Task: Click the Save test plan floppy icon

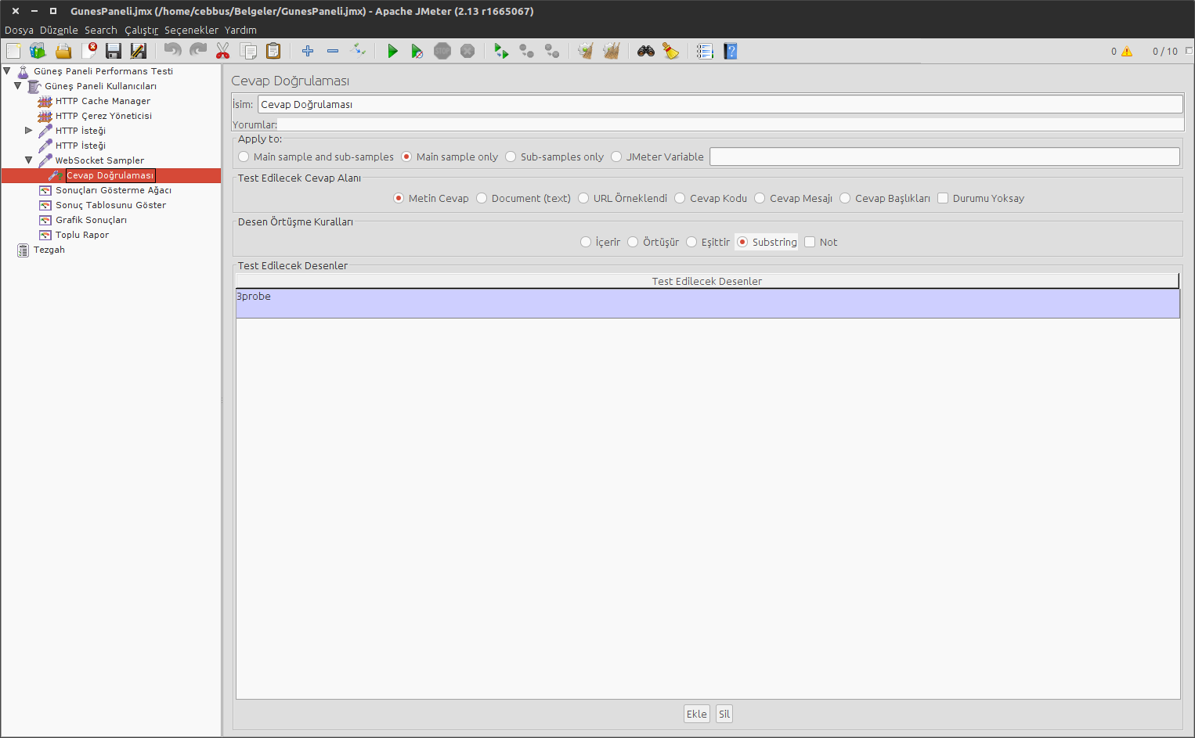Action: click(x=114, y=52)
